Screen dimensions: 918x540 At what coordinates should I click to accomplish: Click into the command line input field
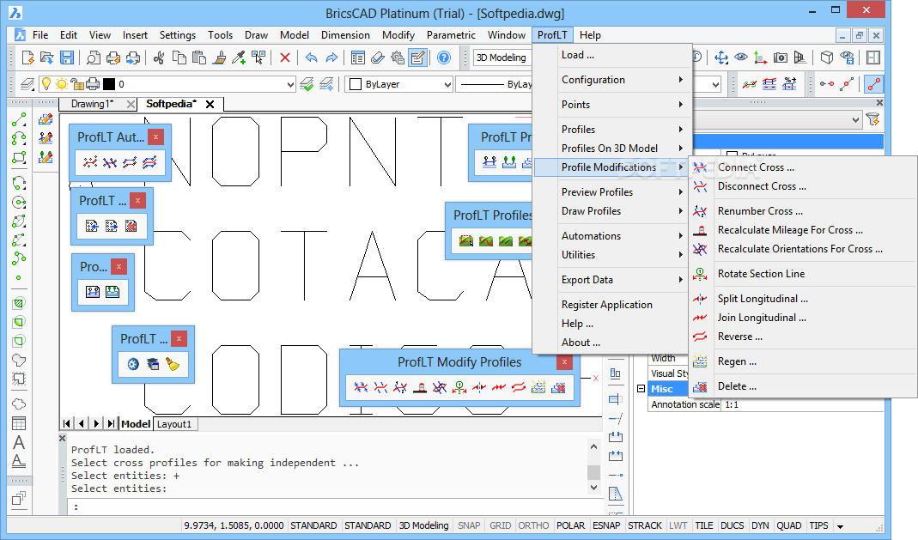pos(337,507)
